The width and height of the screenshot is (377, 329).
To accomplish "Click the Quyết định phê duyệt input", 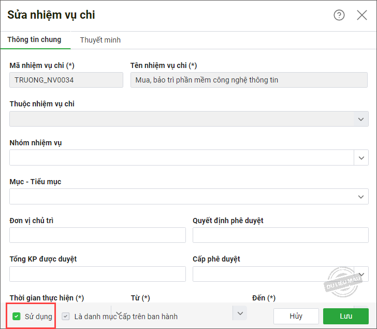I will click(281, 235).
